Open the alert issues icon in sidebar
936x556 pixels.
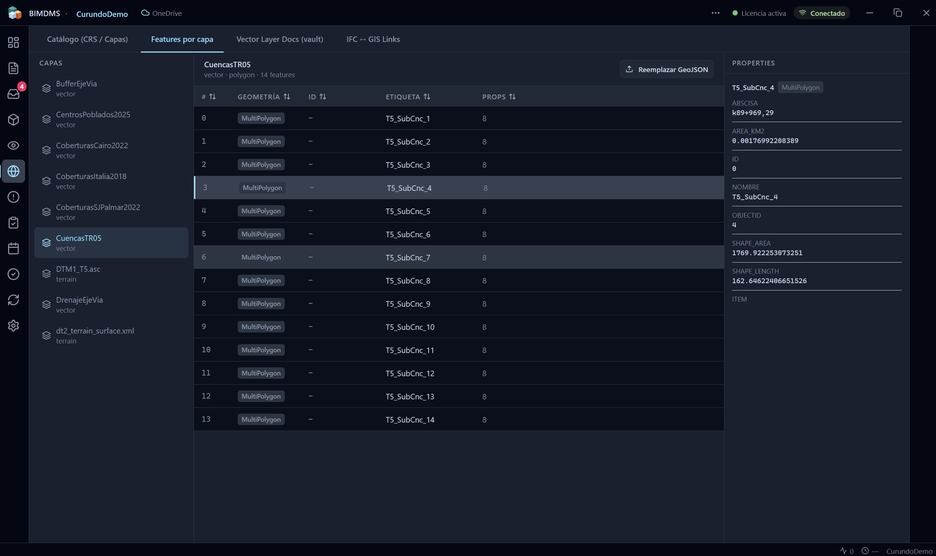[14, 197]
